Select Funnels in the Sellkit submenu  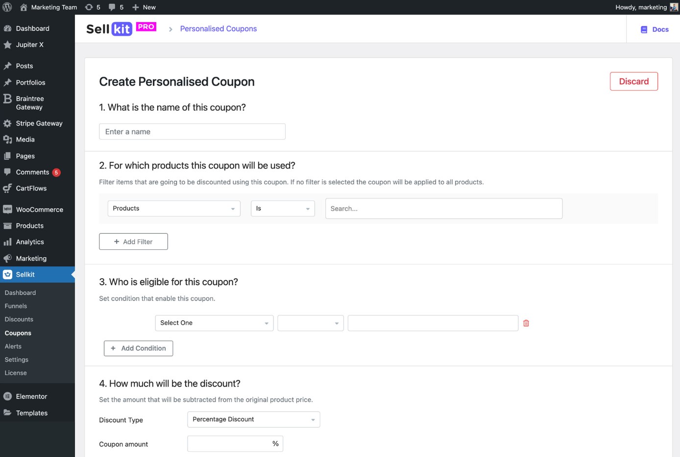(x=16, y=306)
